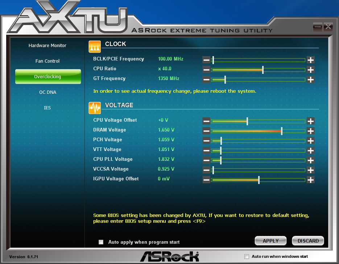Raise VTT Voltage with plus button
Viewport: 339px width, 264px height.
click(x=310, y=150)
